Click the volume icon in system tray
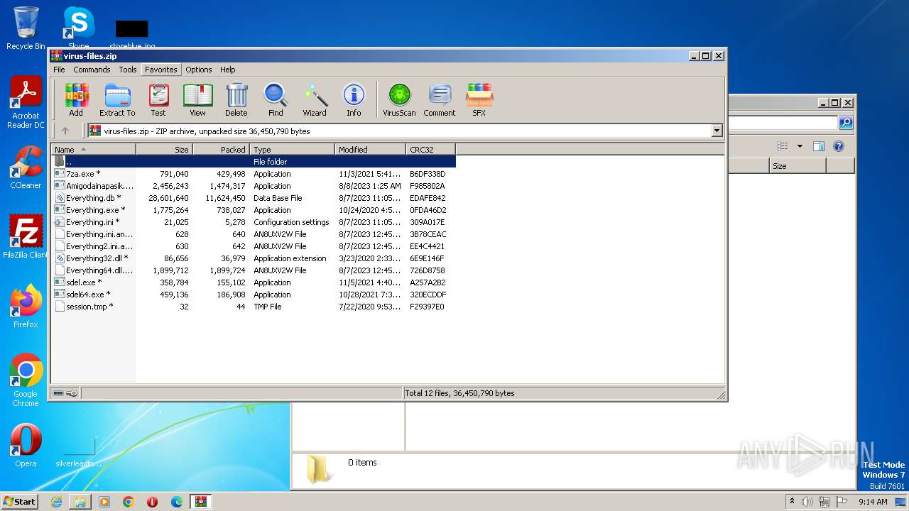 [x=807, y=502]
